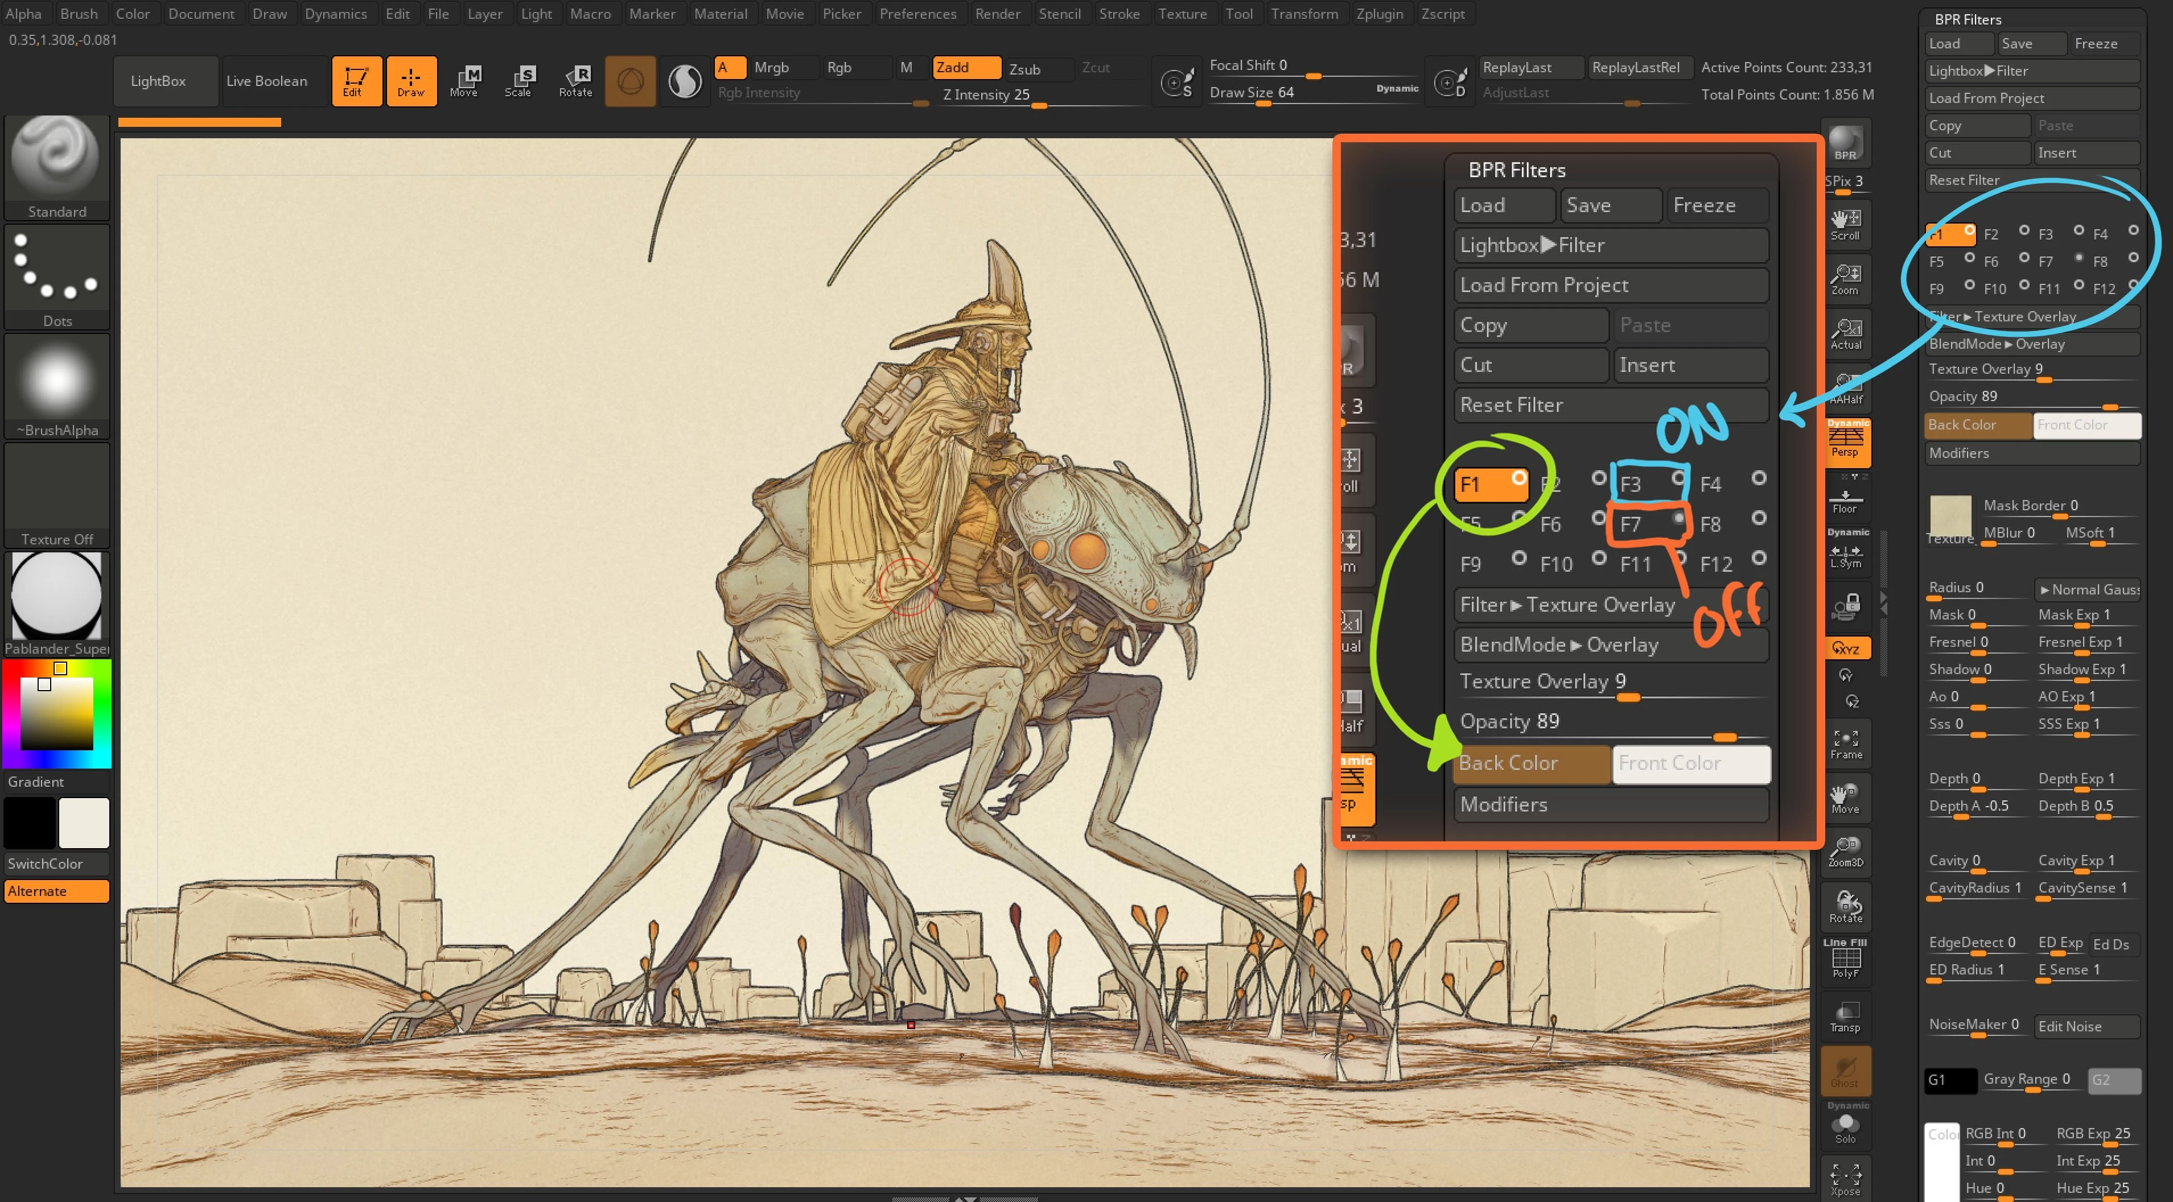Screen dimensions: 2173x1202
Task: Click the LightBox button
Action: click(x=165, y=81)
